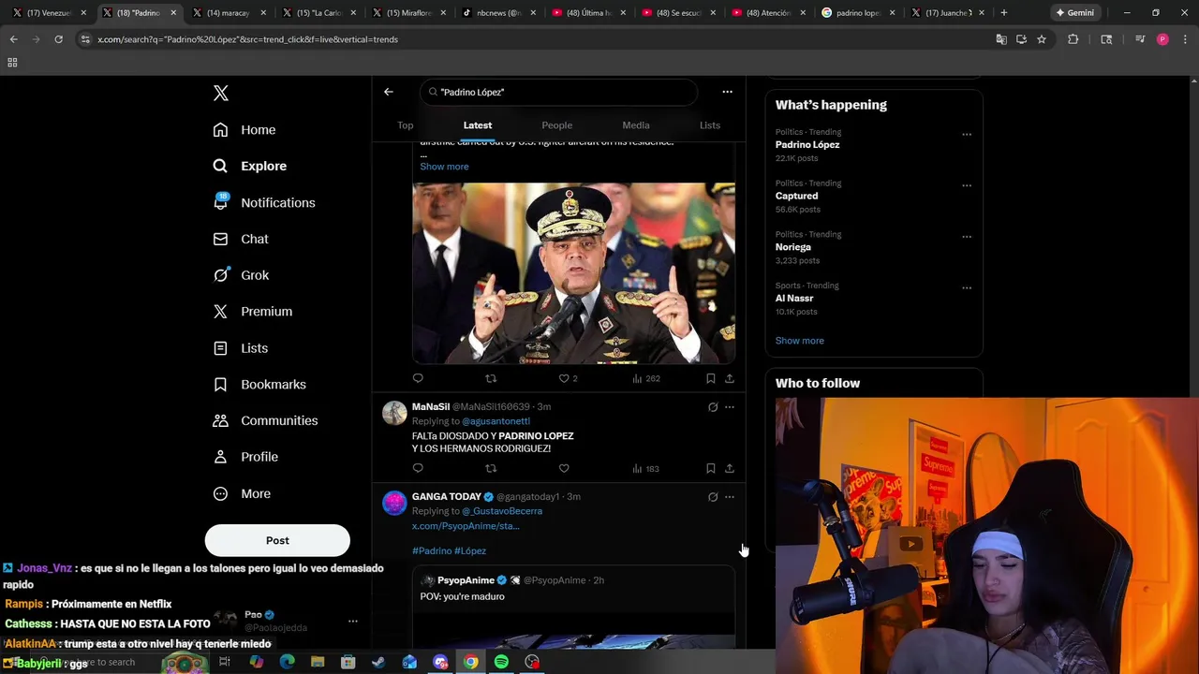Image resolution: width=1199 pixels, height=674 pixels.
Task: Switch to the Lists search tab
Action: point(710,125)
